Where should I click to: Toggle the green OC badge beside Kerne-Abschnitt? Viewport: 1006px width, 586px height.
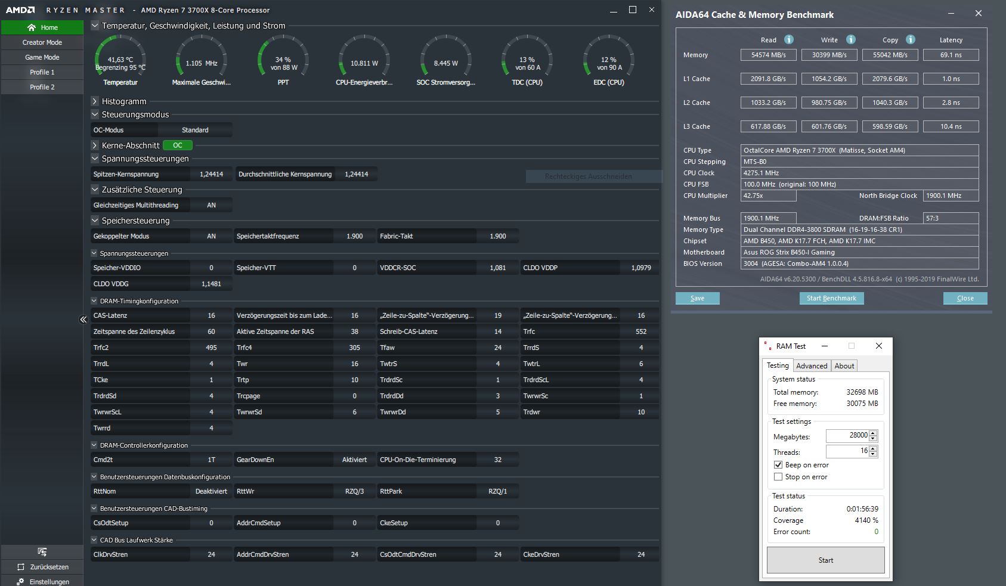[x=178, y=145]
